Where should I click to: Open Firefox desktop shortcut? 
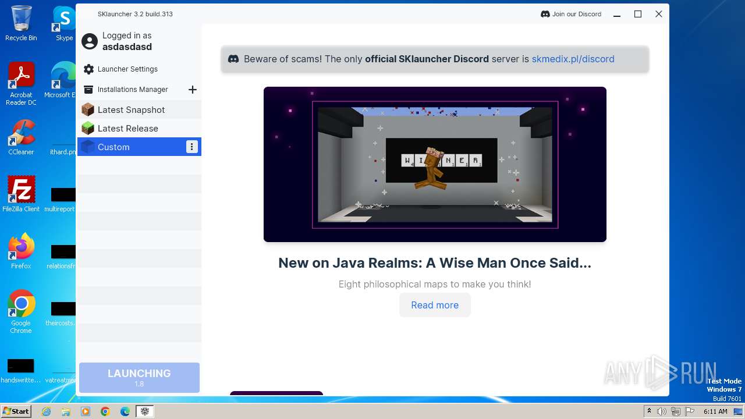21,251
